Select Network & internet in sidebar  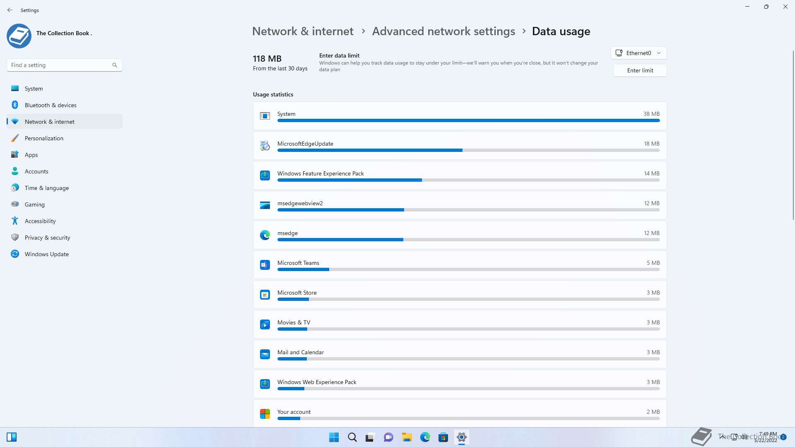65,122
